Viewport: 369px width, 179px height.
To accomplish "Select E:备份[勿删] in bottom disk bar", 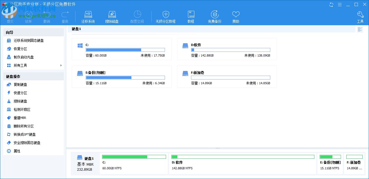I will pyautogui.click(x=330, y=163).
